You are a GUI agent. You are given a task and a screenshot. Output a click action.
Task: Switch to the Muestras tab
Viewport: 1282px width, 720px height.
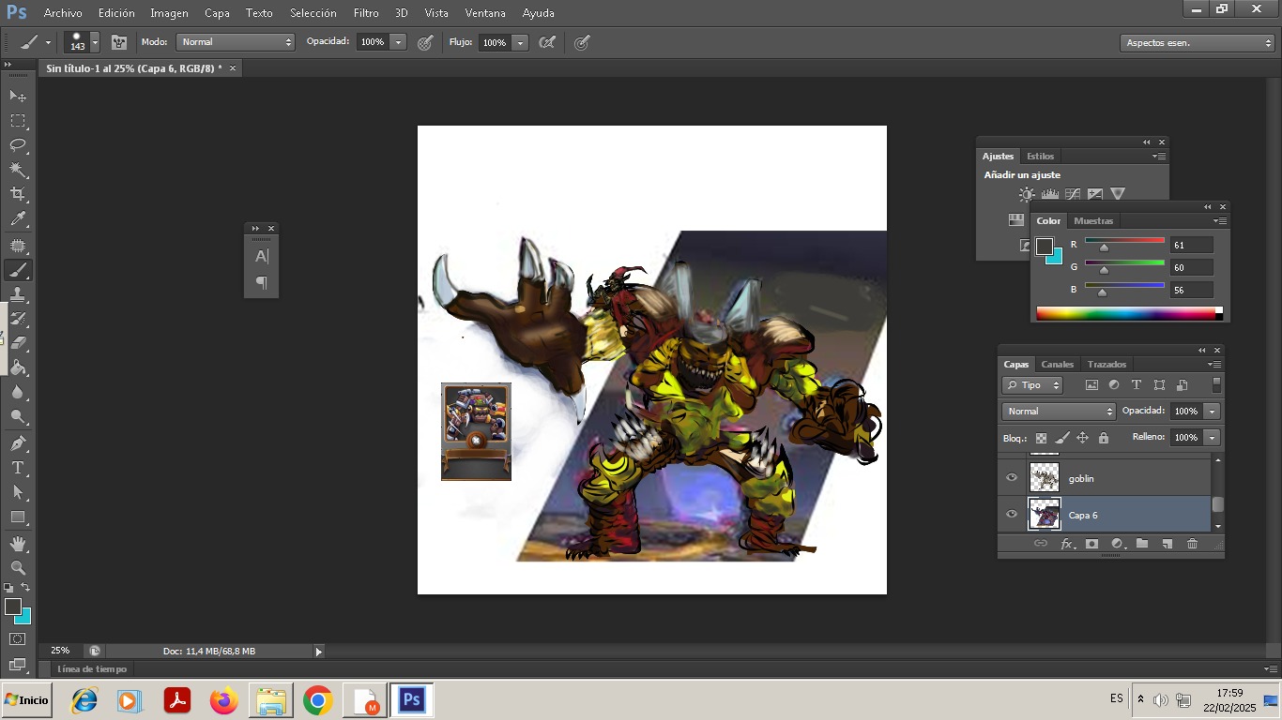pyautogui.click(x=1093, y=221)
